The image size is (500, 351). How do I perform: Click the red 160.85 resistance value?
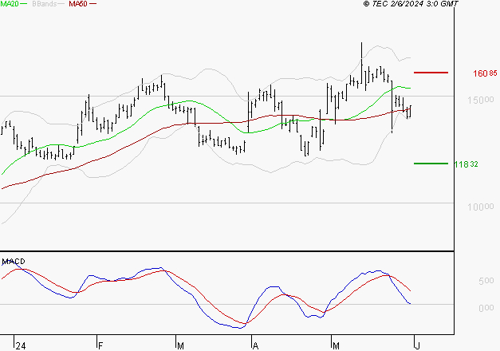point(485,73)
